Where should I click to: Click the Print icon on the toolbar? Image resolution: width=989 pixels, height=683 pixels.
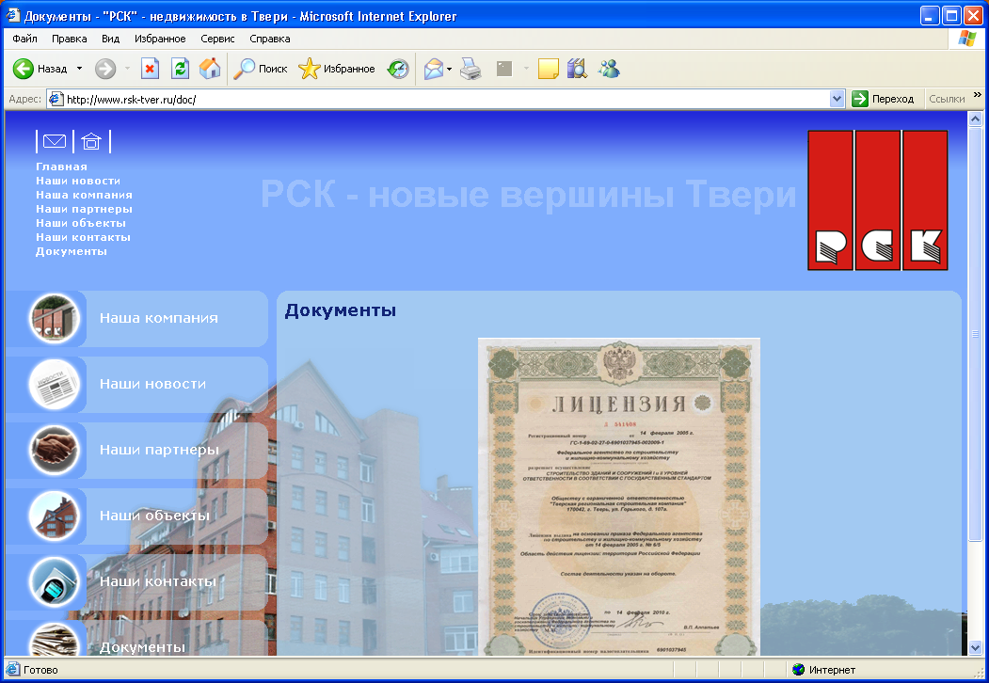coord(471,68)
